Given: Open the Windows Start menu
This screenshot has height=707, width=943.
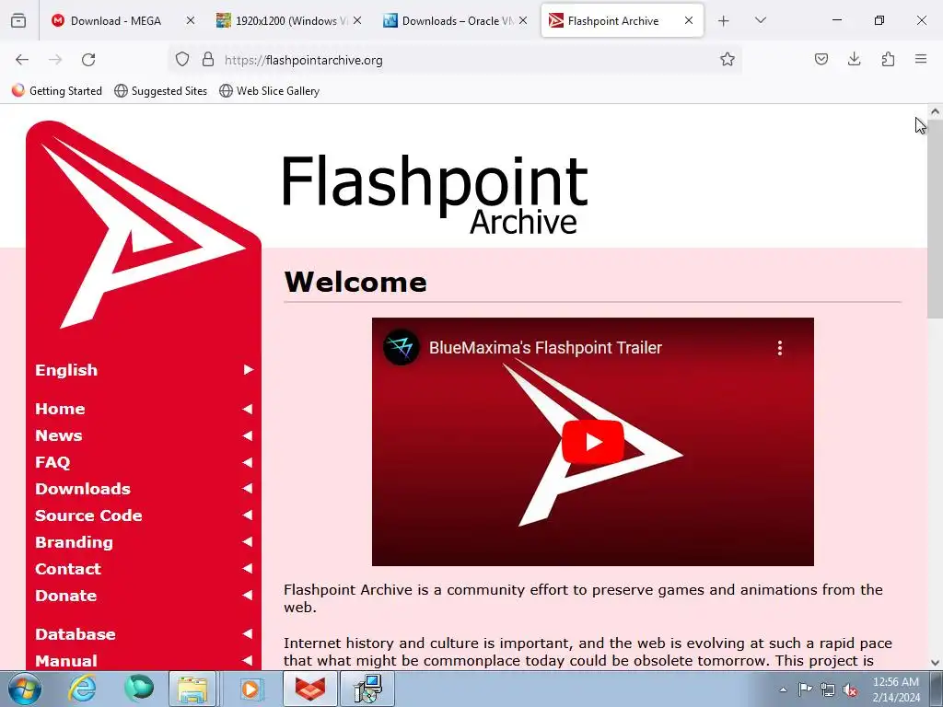Looking at the screenshot, I should pyautogui.click(x=23, y=690).
